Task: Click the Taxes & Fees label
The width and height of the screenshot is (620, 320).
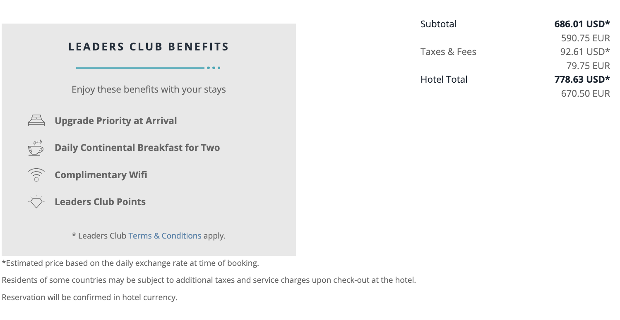Action: [x=448, y=52]
